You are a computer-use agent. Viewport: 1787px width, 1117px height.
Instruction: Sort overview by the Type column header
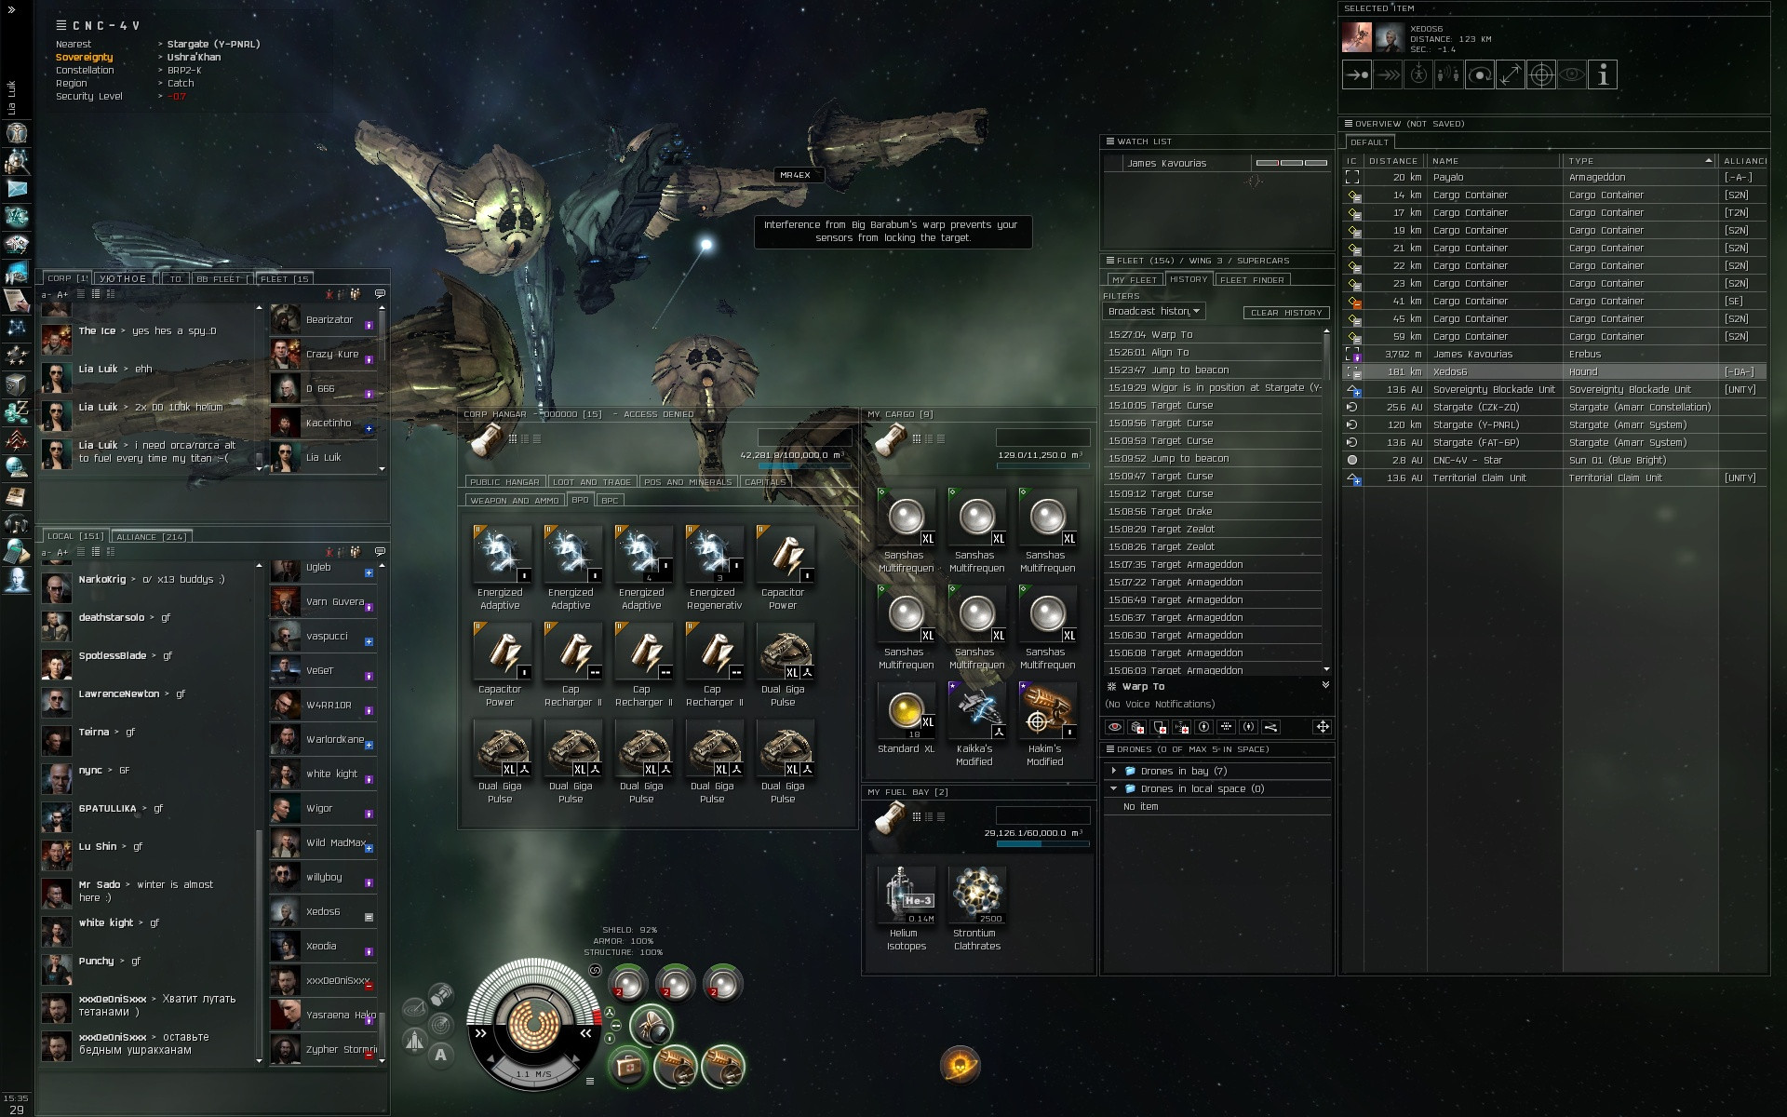point(1638,161)
